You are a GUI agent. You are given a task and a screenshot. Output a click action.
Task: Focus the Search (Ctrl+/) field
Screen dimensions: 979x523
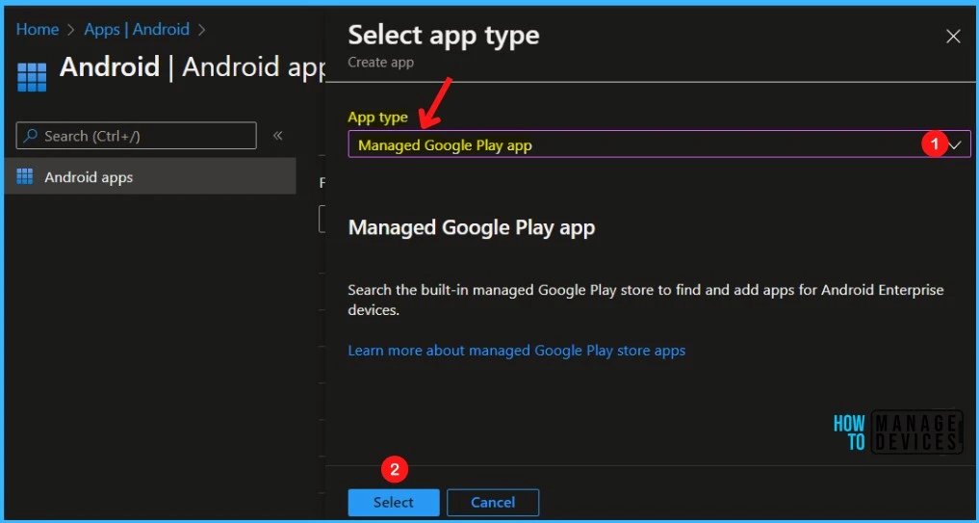tap(136, 136)
